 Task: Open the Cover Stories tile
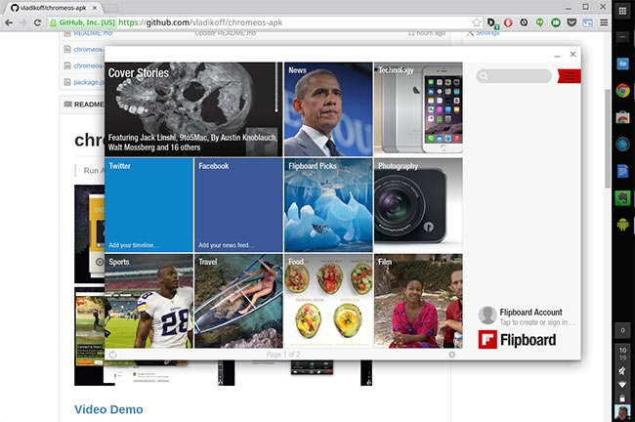click(193, 109)
